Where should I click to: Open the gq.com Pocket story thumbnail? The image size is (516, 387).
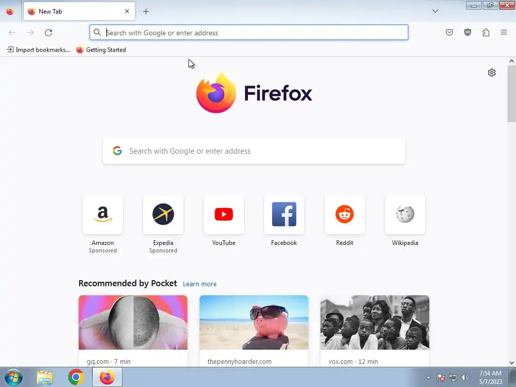[133, 322]
